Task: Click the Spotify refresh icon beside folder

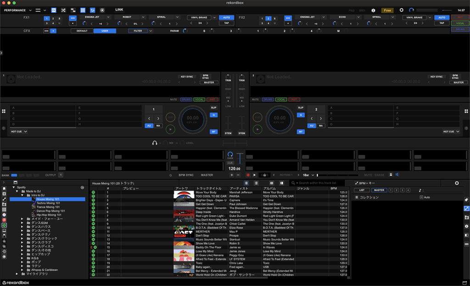Action: tap(82, 187)
